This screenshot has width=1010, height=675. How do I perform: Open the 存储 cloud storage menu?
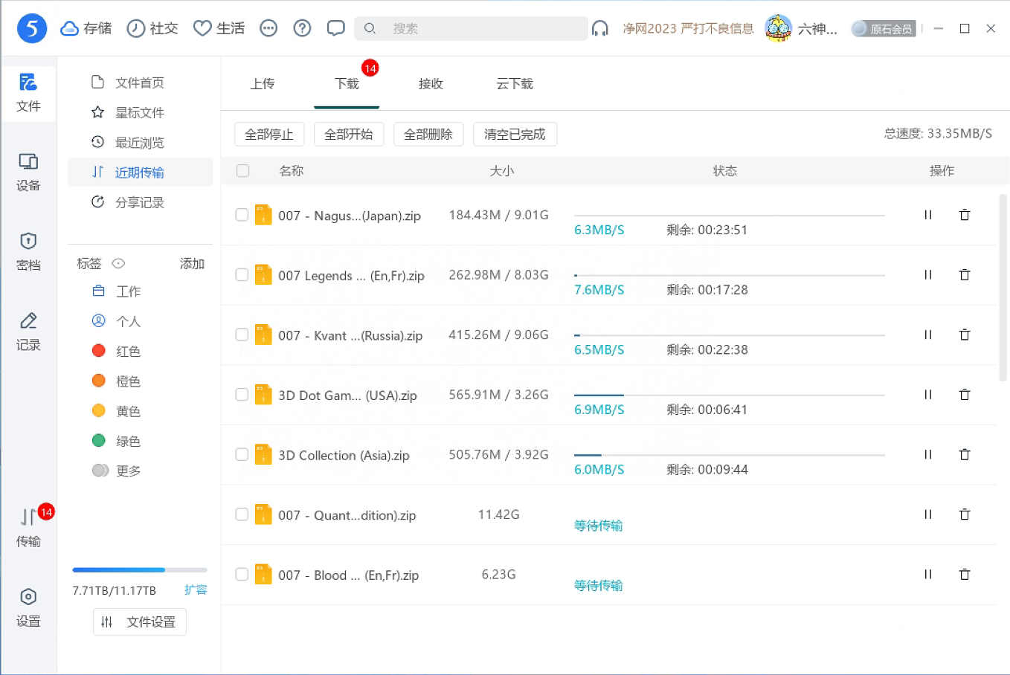click(x=86, y=28)
